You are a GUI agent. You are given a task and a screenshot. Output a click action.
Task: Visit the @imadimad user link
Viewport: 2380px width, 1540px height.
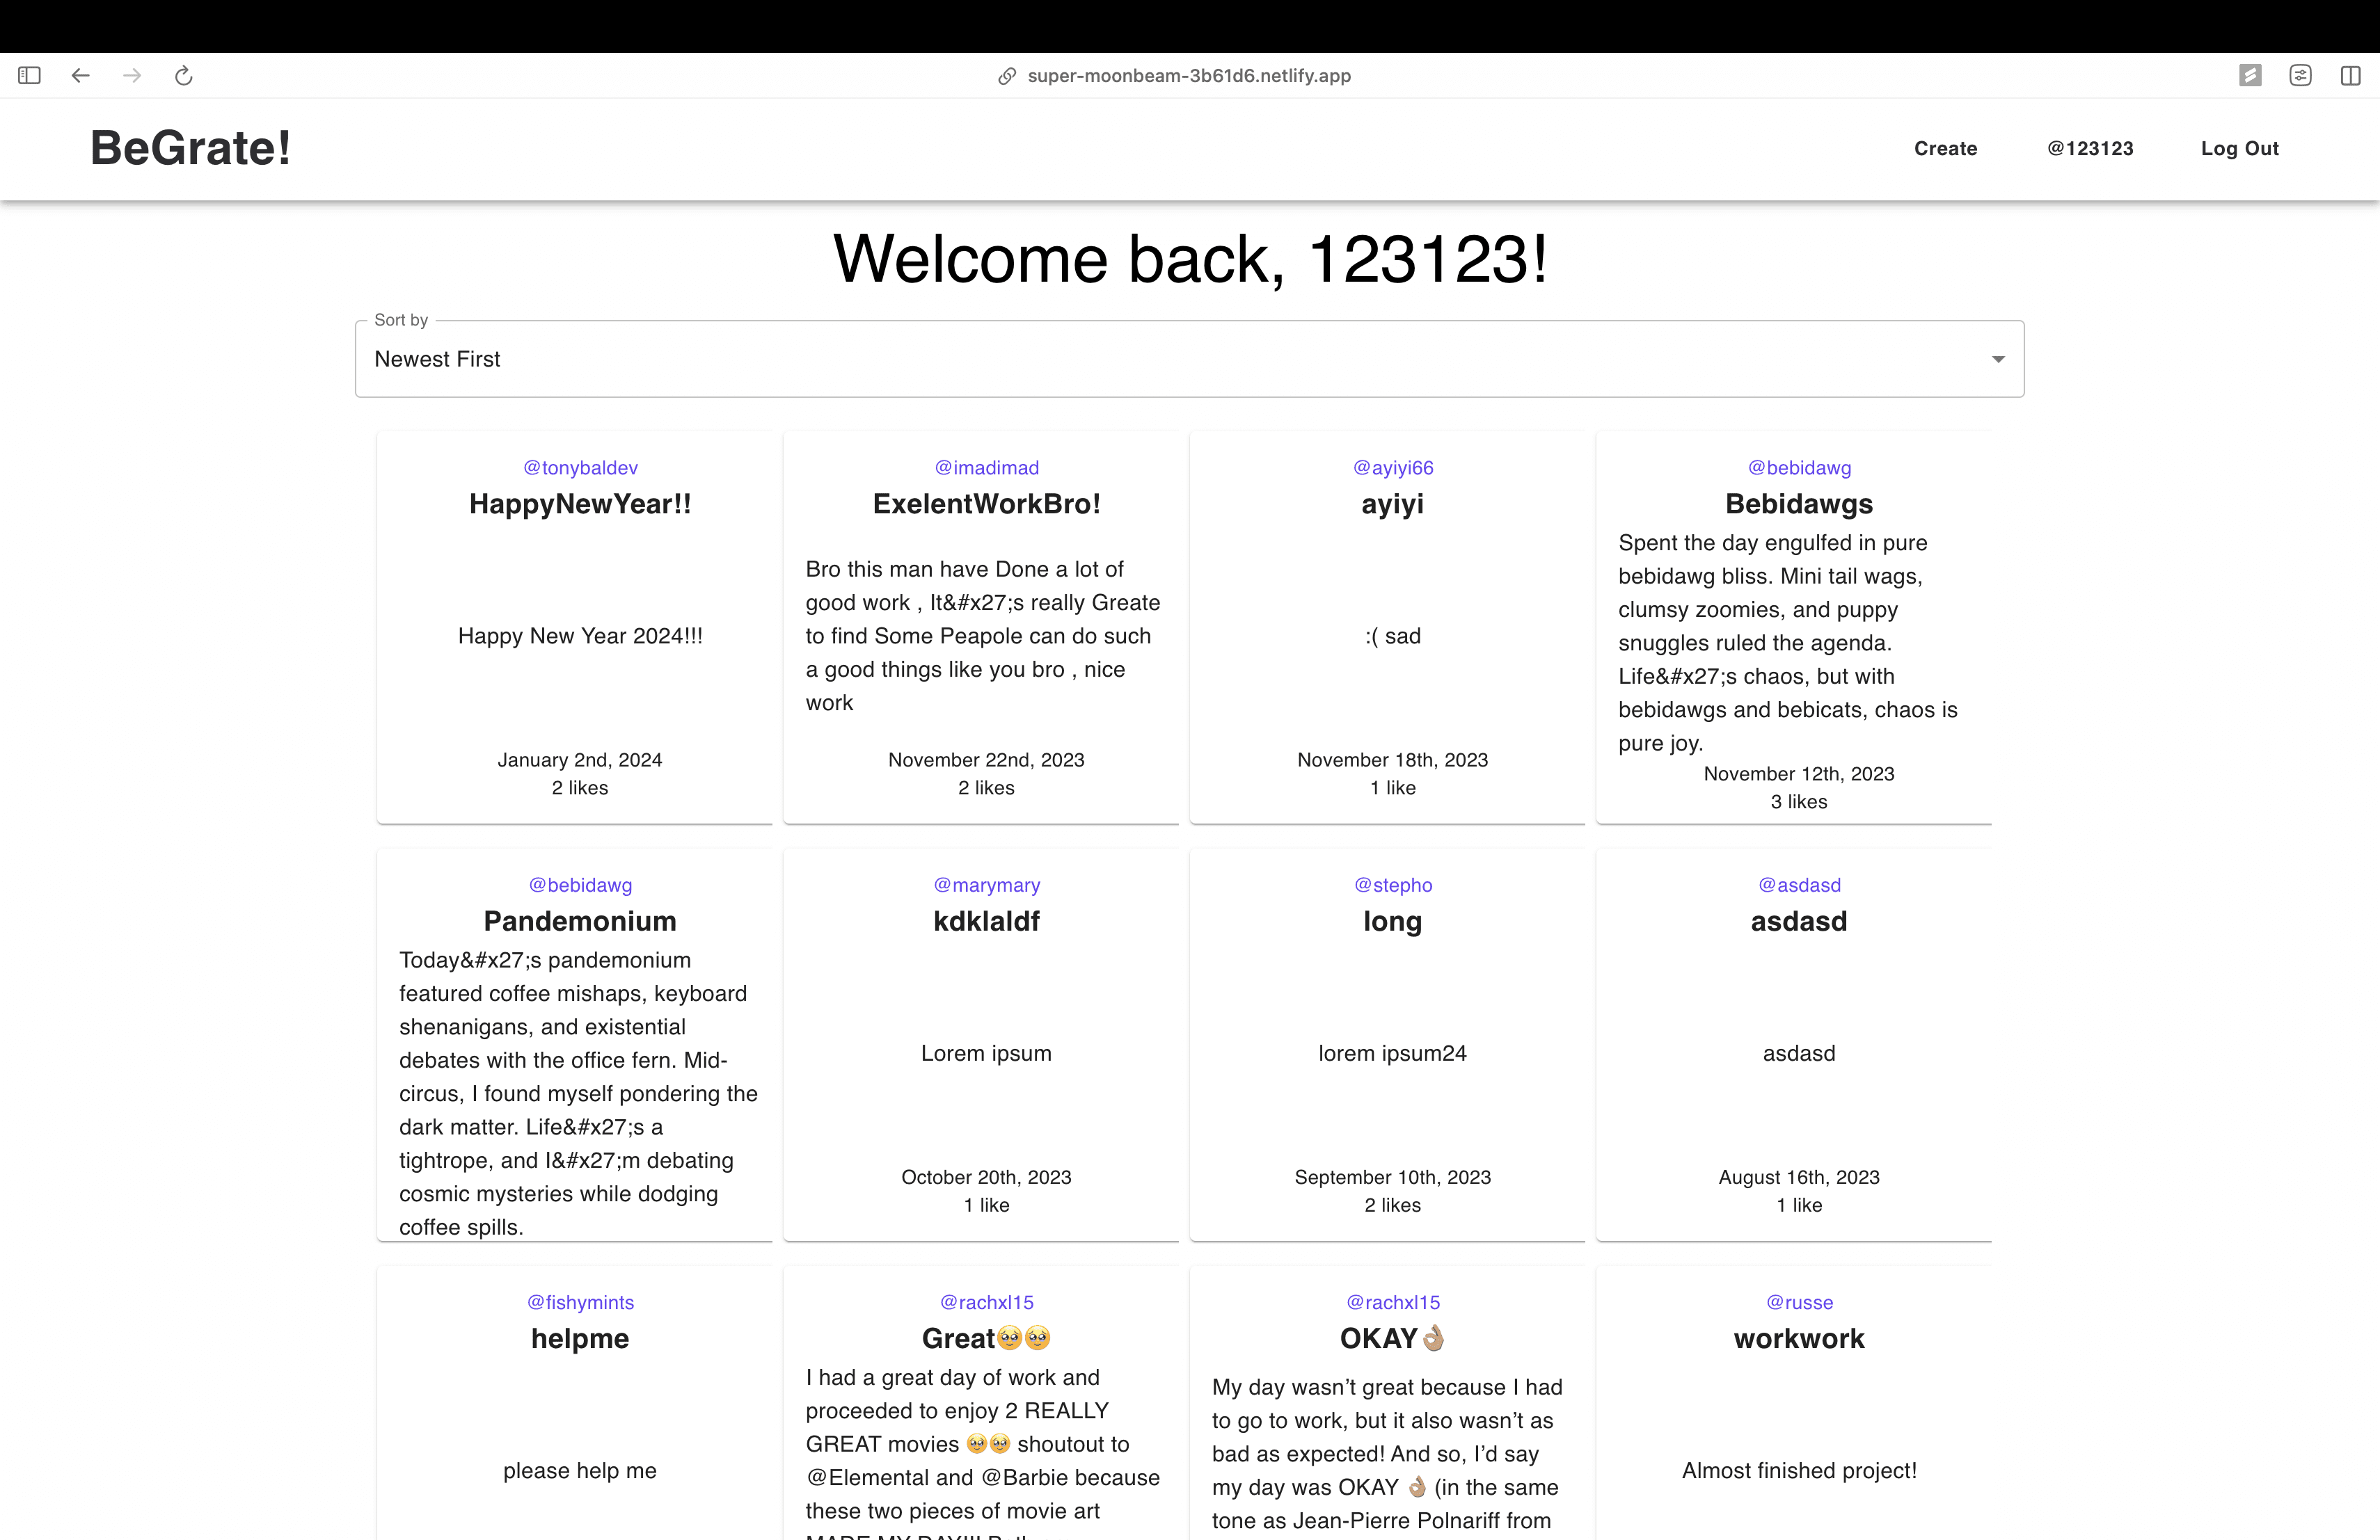pyautogui.click(x=986, y=467)
